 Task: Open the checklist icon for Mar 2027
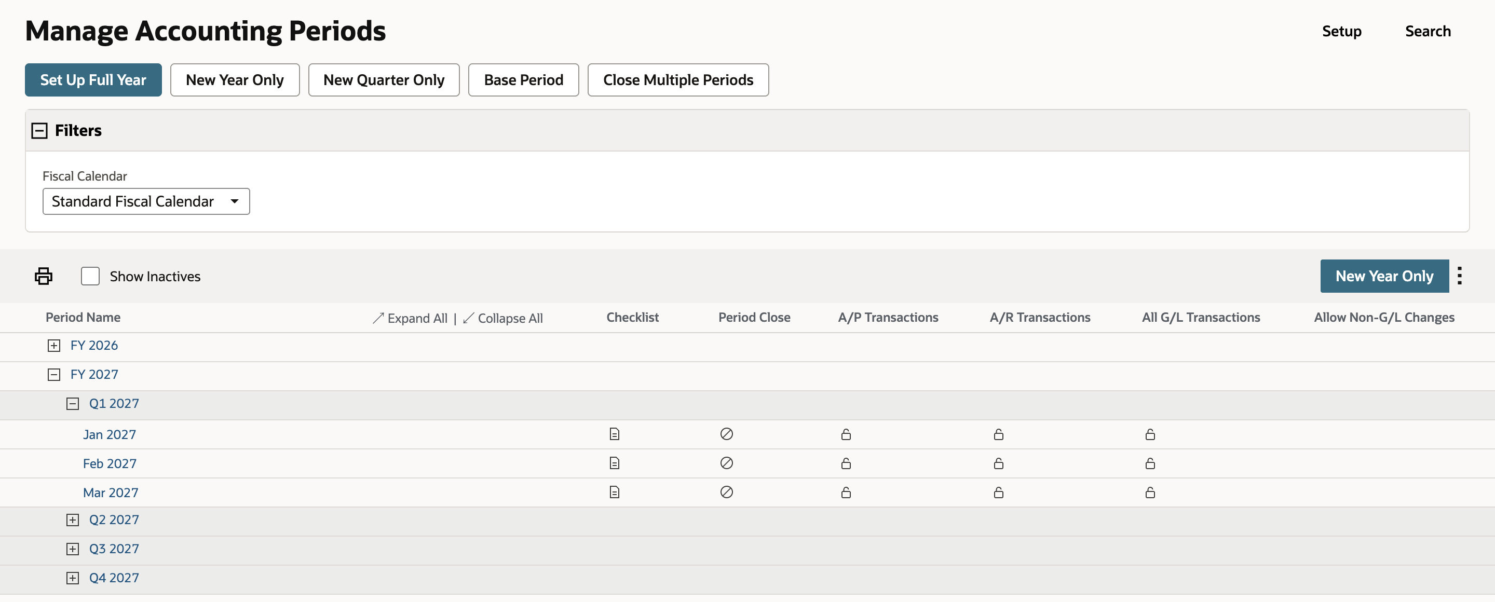(x=615, y=492)
